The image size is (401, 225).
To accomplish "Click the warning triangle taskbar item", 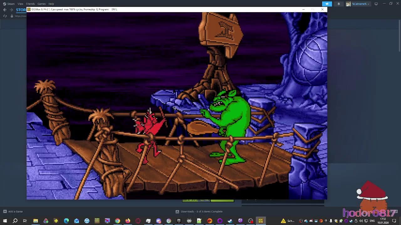I will tap(287, 221).
